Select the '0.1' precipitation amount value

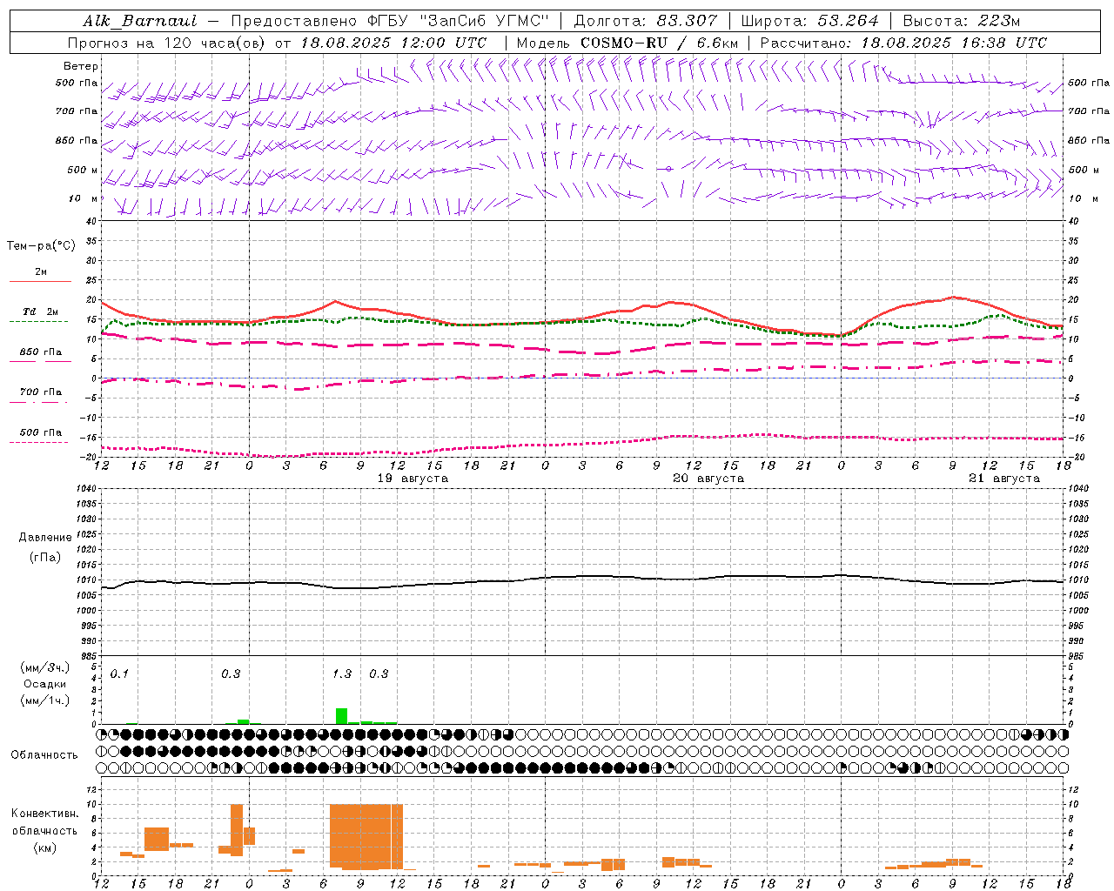point(119,673)
